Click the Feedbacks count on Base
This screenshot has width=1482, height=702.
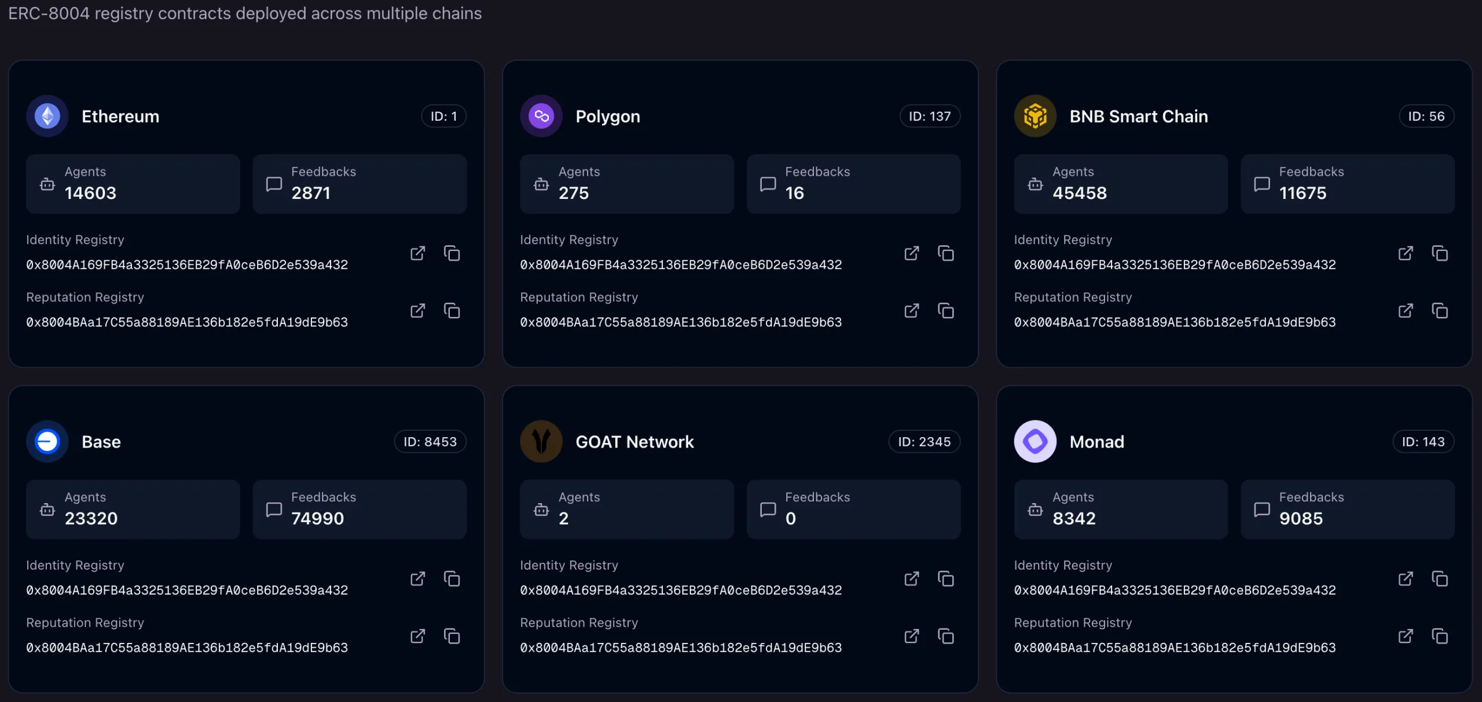pyautogui.click(x=359, y=509)
